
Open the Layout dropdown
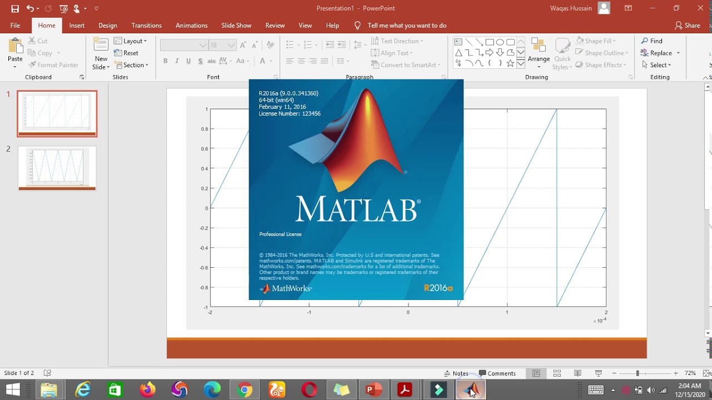click(130, 41)
